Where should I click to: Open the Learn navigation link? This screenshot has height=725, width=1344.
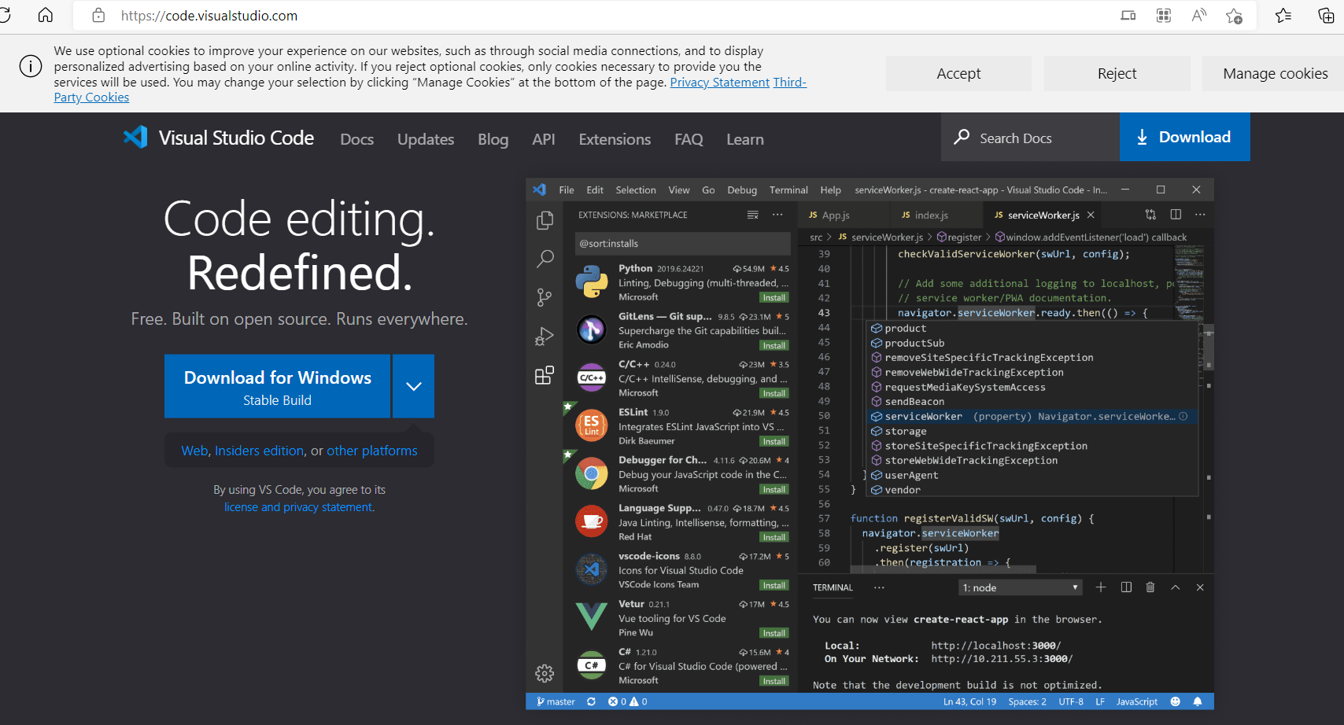[x=745, y=139]
